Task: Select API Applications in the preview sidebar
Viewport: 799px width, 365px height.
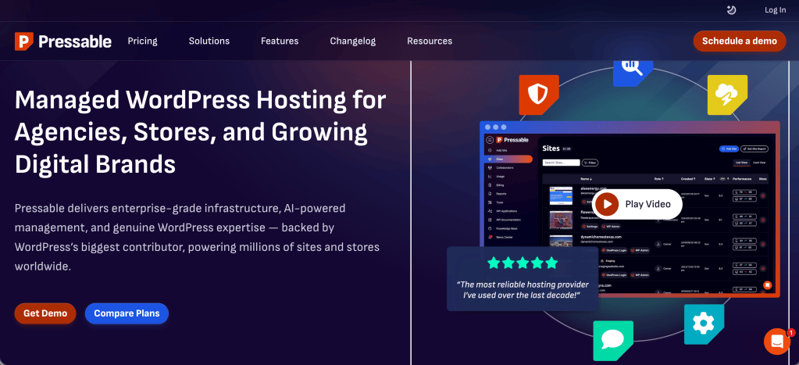Action: pyautogui.click(x=507, y=211)
